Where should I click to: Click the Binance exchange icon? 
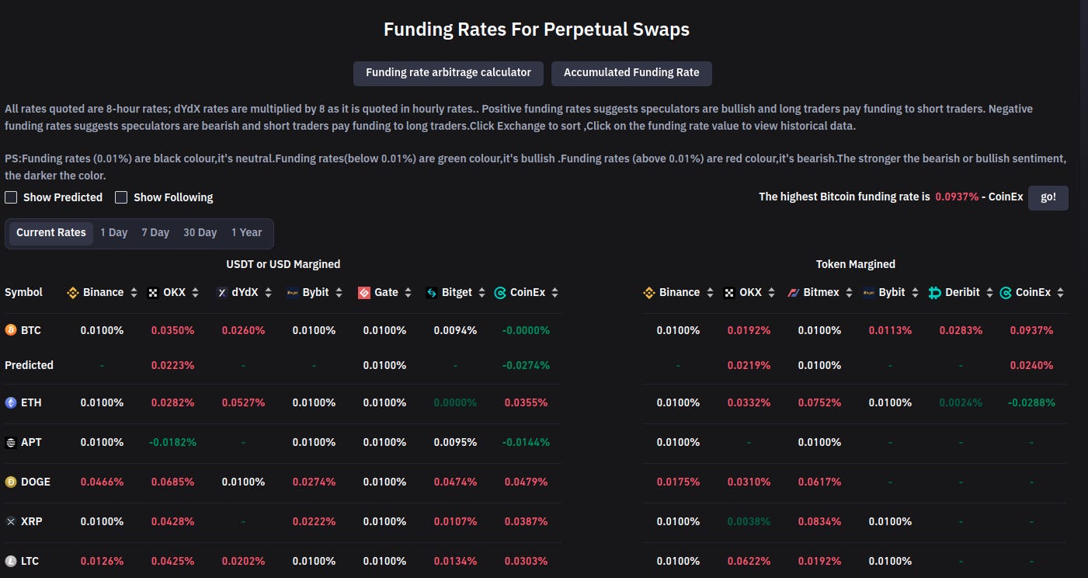pyautogui.click(x=73, y=292)
